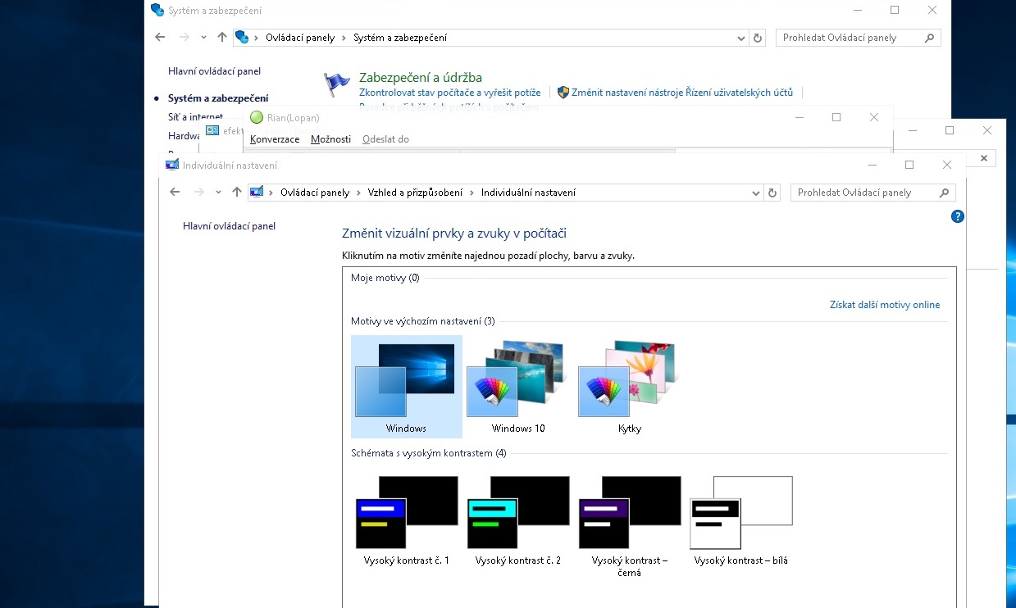Expand address history dropdown in Individuální nastavení window

click(755, 193)
